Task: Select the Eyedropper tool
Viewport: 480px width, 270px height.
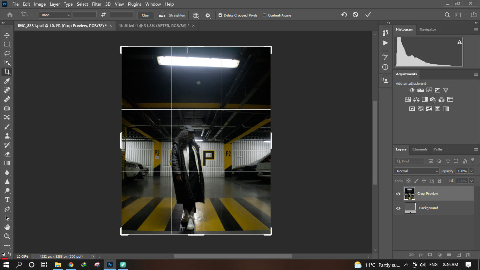Action: (x=7, y=81)
